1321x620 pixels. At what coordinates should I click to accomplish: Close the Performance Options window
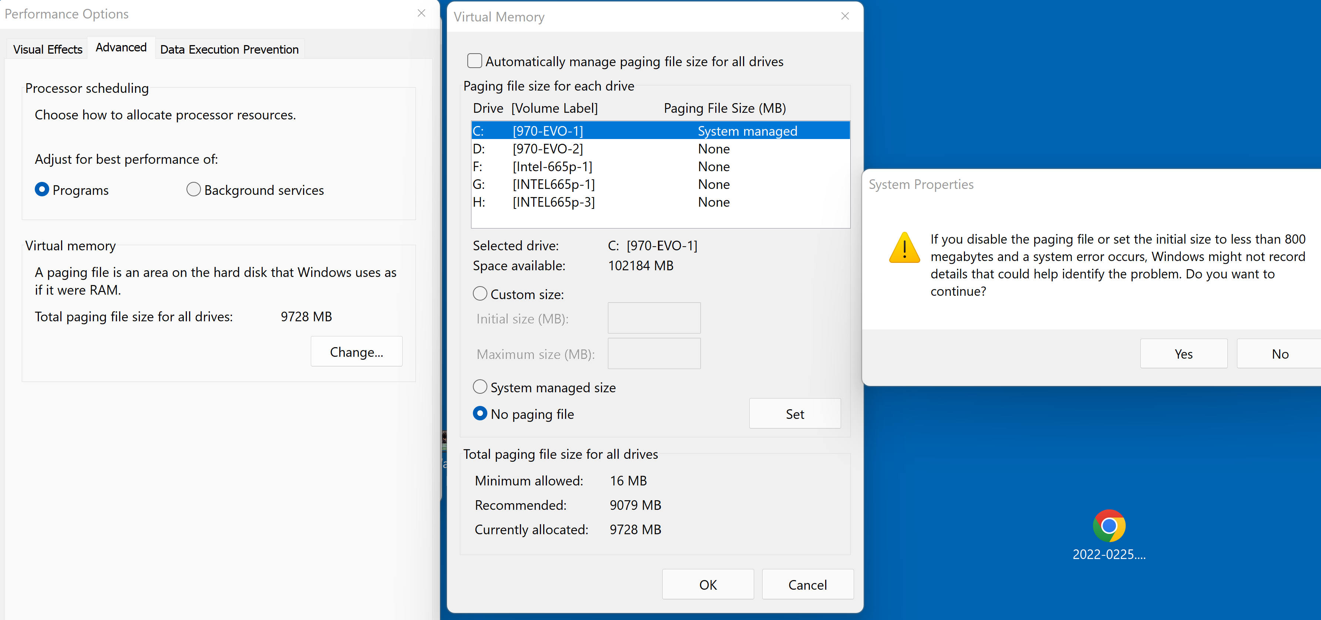(x=421, y=13)
